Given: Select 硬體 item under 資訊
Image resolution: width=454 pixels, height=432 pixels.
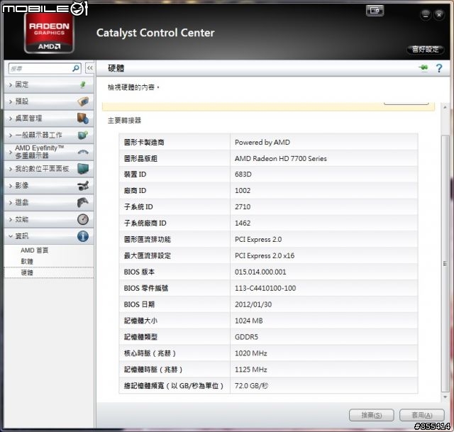Looking at the screenshot, I should (x=49, y=272).
